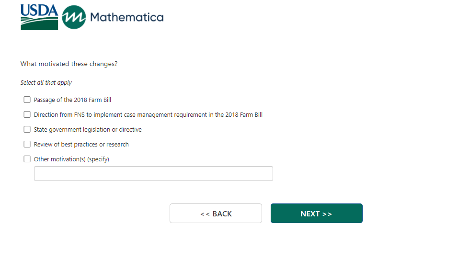
Task: Click the Mathematica wordmark text
Action: [126, 18]
